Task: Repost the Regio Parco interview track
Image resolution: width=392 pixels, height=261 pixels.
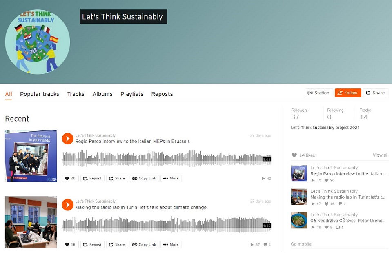Action: (x=92, y=178)
